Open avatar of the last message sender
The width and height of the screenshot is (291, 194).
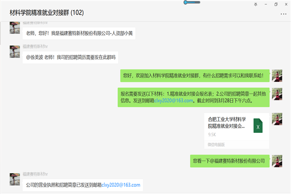point(15,179)
